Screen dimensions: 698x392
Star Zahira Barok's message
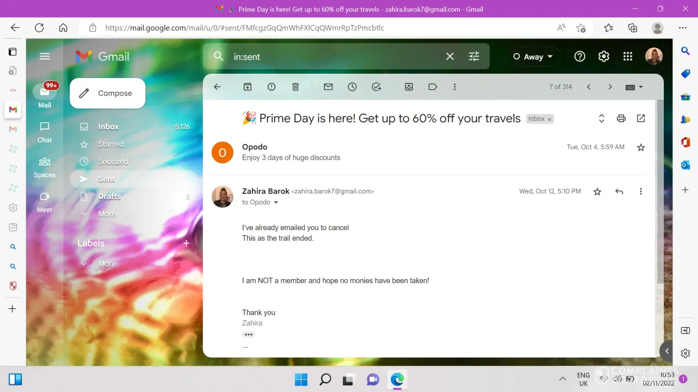(x=597, y=191)
